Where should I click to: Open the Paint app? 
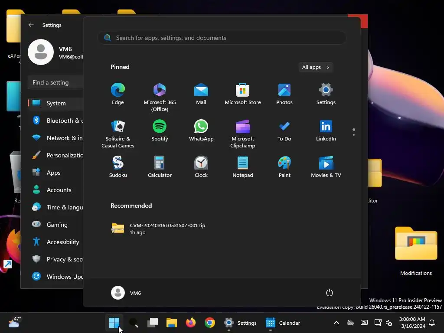pos(284,167)
